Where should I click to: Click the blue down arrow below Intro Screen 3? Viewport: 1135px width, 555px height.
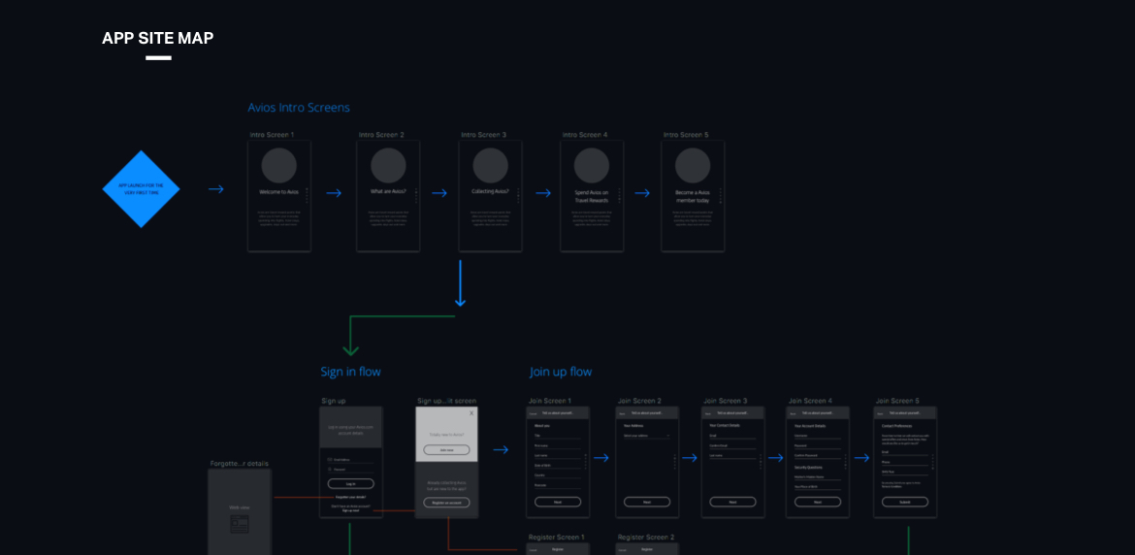pyautogui.click(x=460, y=283)
